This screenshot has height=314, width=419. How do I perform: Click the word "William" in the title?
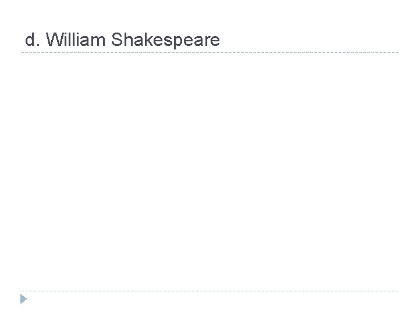[76, 40]
